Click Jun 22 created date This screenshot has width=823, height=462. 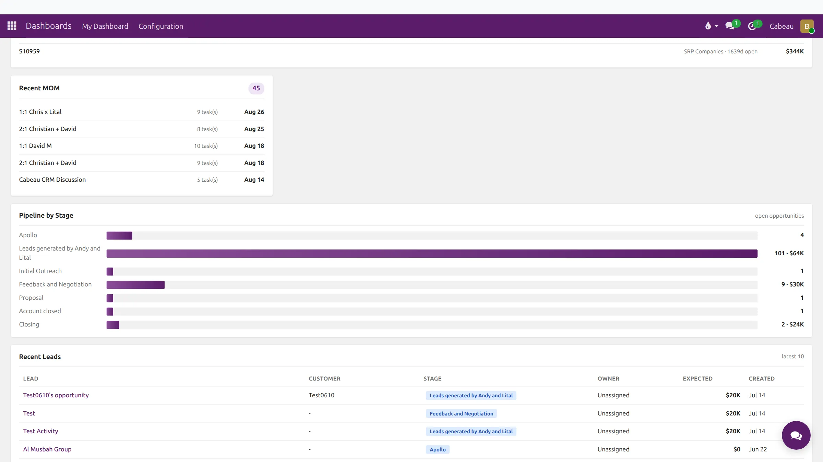tap(758, 449)
